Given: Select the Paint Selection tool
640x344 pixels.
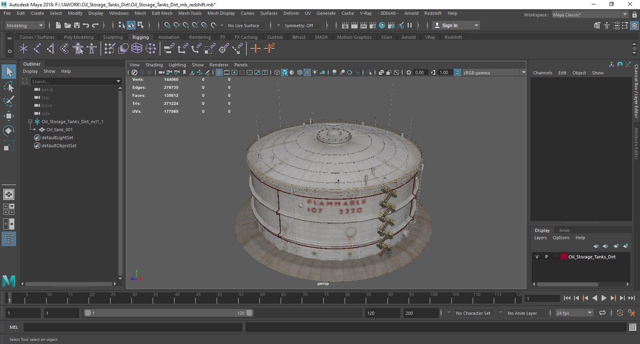Looking at the screenshot, I should tap(8, 101).
